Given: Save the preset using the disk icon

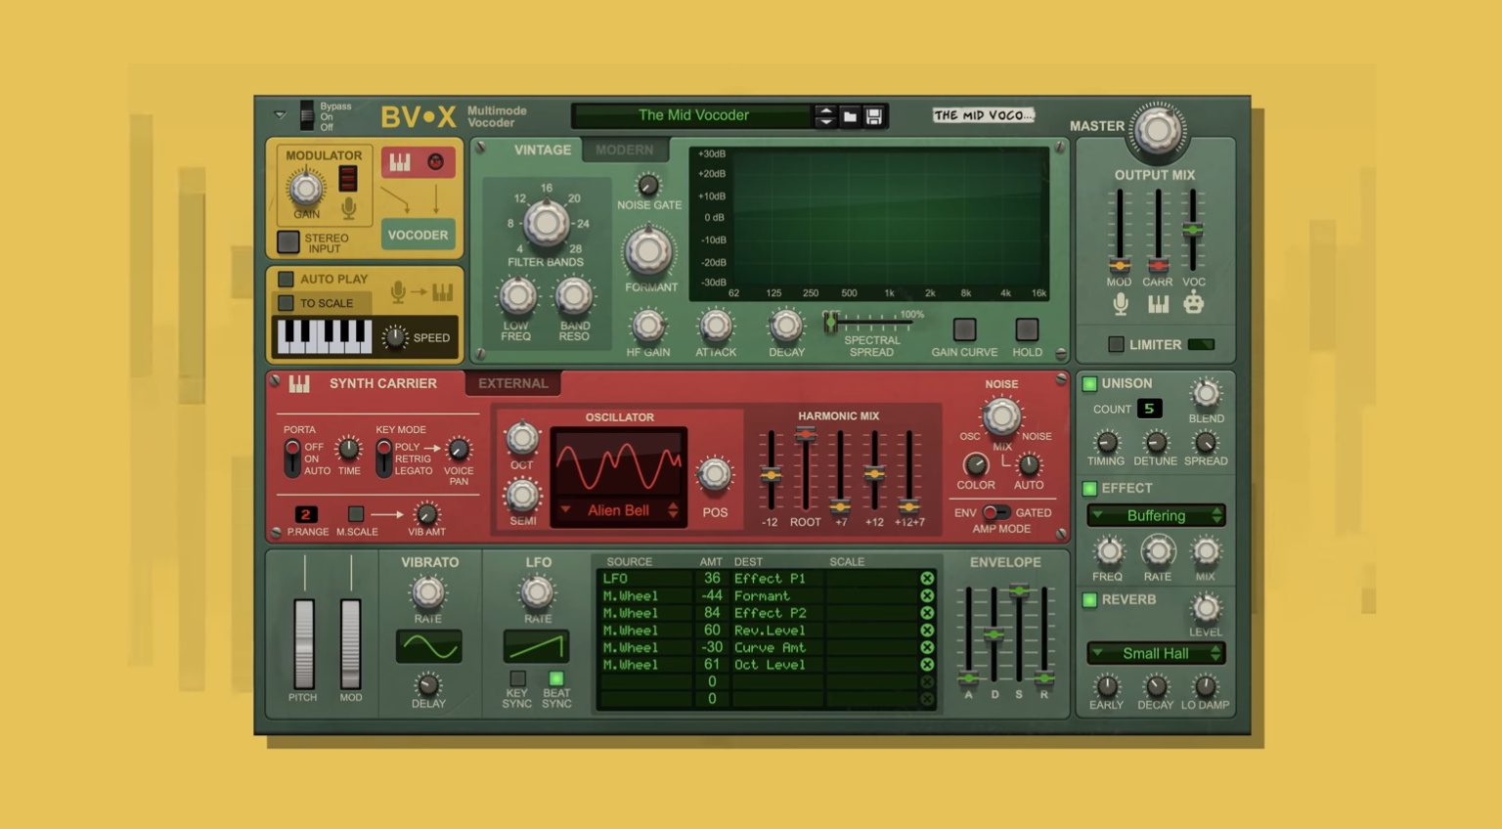Looking at the screenshot, I should (x=873, y=115).
